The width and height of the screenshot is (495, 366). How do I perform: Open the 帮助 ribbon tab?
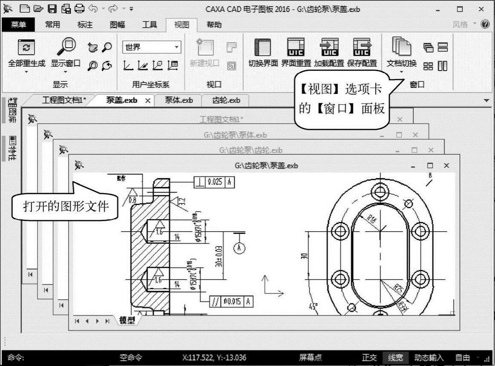click(214, 25)
